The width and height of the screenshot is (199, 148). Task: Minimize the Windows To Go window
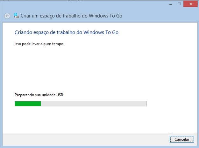pos(171,4)
